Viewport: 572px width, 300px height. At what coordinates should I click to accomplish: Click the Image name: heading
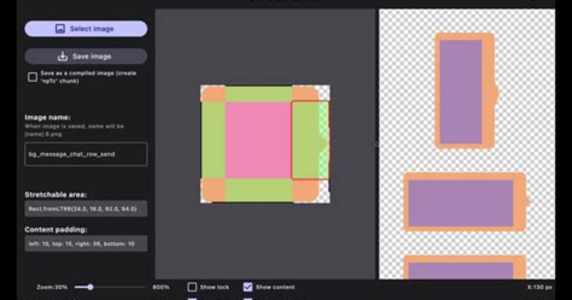(47, 118)
